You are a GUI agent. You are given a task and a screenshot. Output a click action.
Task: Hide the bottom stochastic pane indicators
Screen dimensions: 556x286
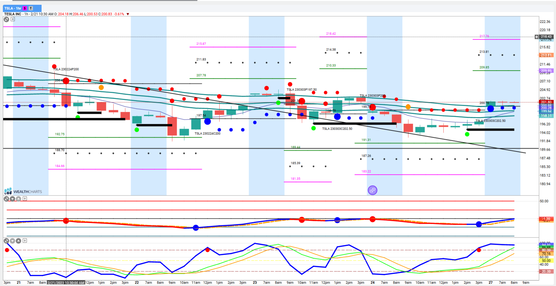pyautogui.click(x=6, y=241)
